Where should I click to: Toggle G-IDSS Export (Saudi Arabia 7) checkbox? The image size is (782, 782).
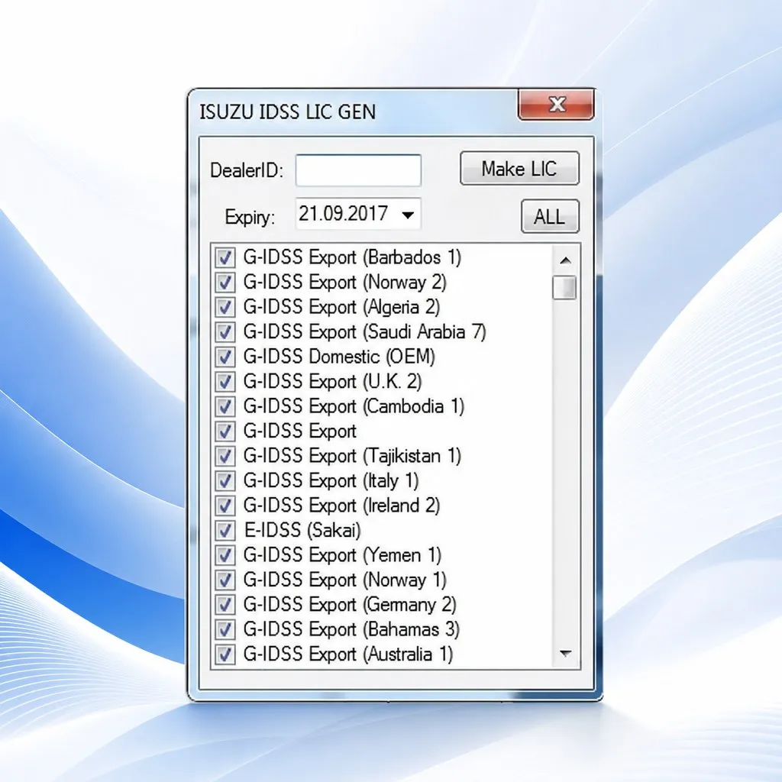click(225, 332)
